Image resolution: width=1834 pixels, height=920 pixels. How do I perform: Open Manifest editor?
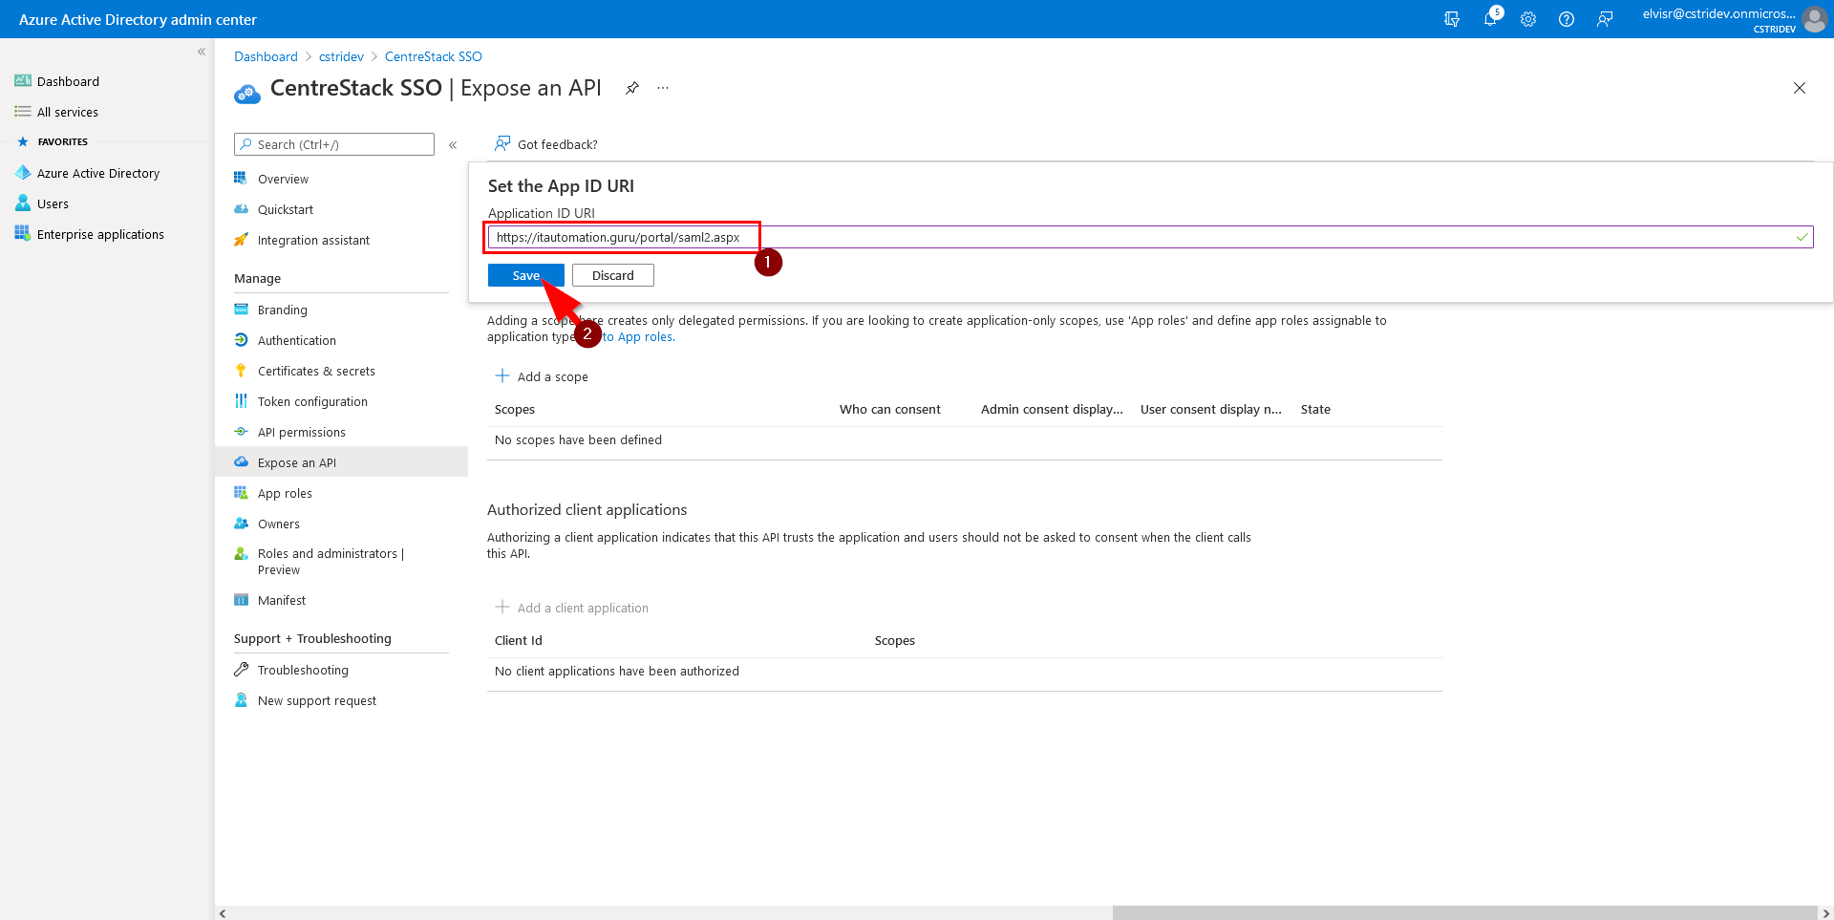282,600
